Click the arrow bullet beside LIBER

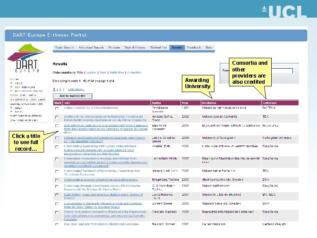tap(11, 108)
